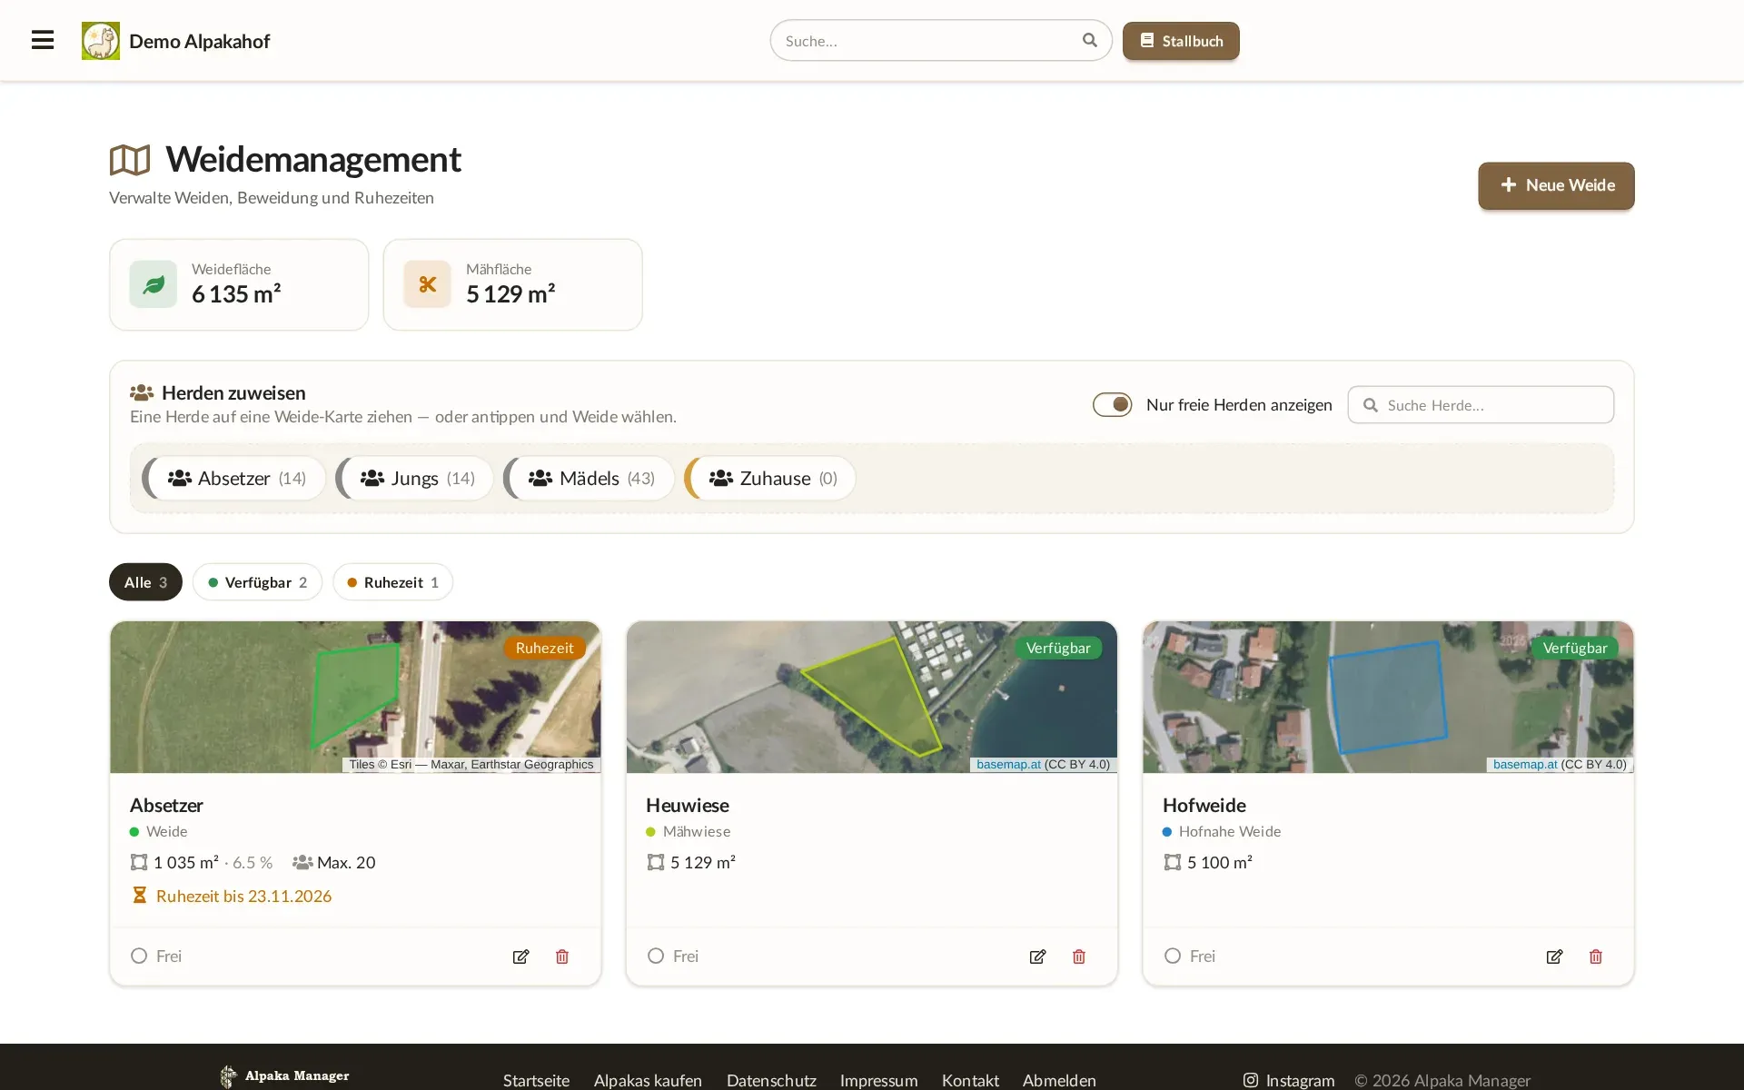Delete the Hofweide pasture
Viewport: 1744px width, 1090px height.
[x=1596, y=956]
